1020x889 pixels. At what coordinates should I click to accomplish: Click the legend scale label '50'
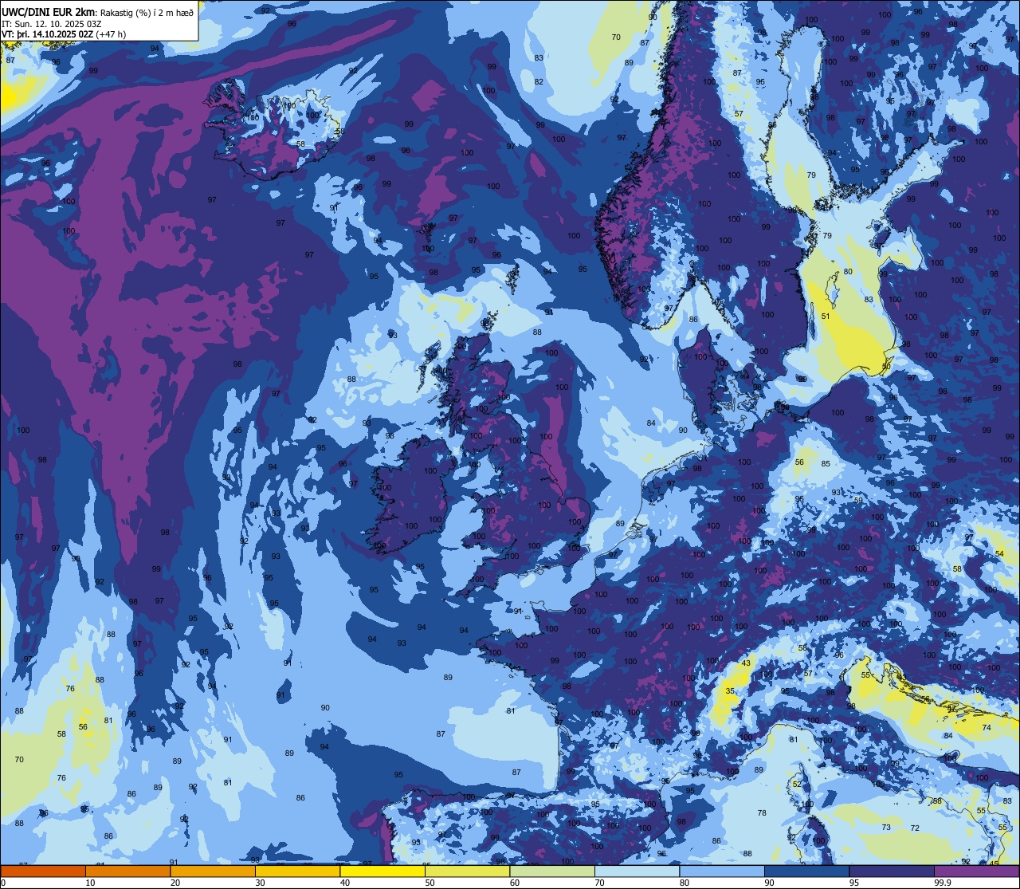[430, 883]
